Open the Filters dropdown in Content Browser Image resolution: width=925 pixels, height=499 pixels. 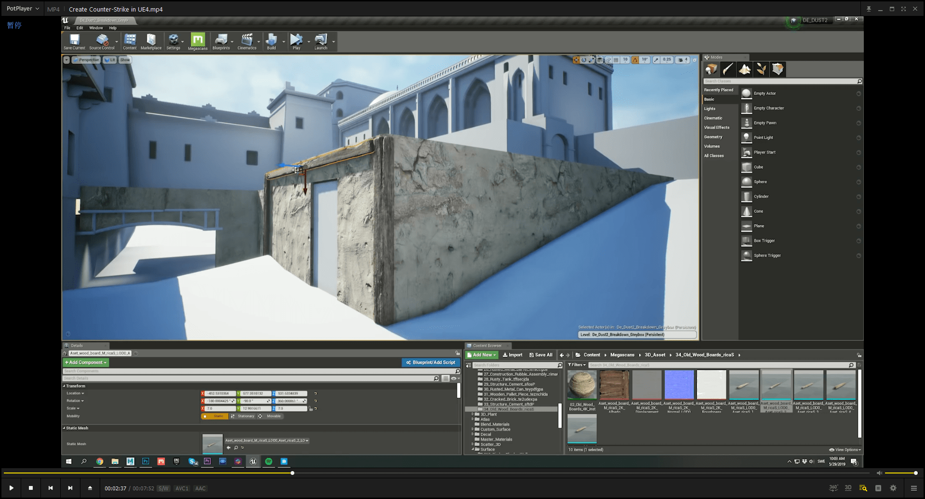(577, 365)
